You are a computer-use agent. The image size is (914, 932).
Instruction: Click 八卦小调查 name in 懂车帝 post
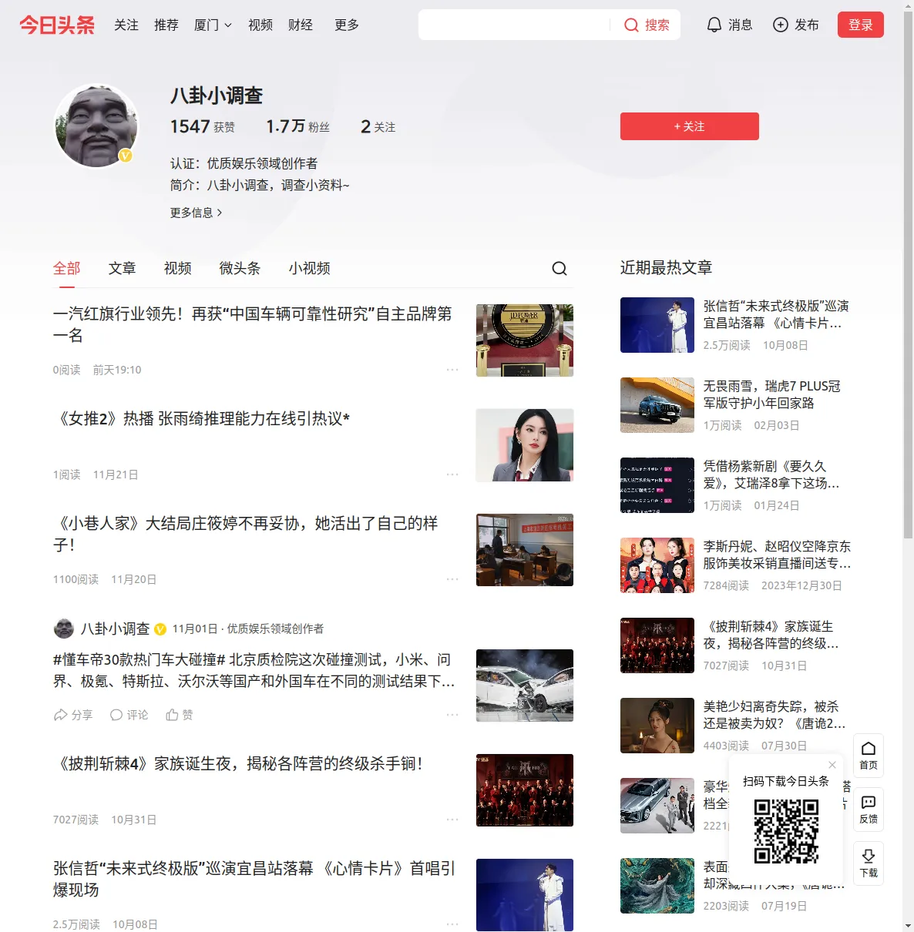[x=116, y=629]
